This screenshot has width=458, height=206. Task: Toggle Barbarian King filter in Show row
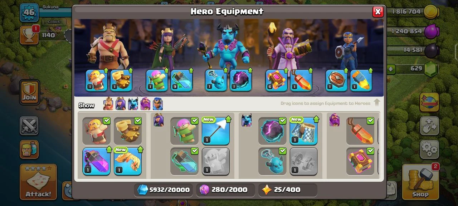coord(108,104)
